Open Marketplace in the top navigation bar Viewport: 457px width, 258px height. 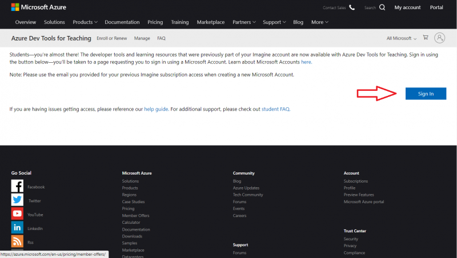210,22
